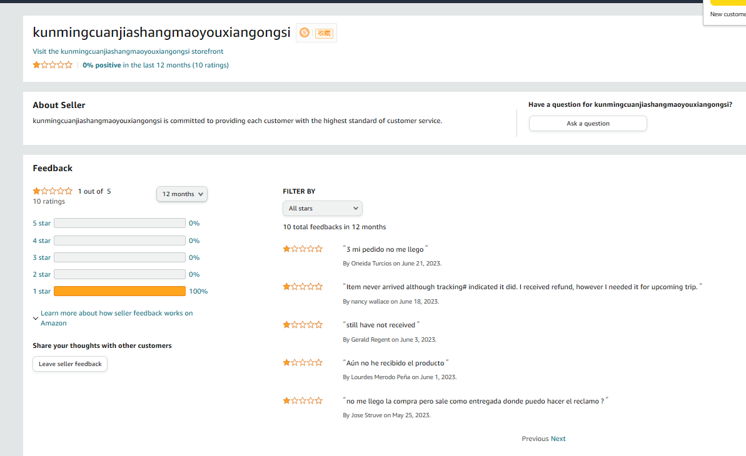Click the Leave seller feedback button
The height and width of the screenshot is (456, 746).
tap(70, 364)
